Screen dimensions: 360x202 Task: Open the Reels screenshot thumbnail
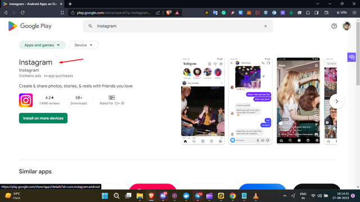point(298,101)
